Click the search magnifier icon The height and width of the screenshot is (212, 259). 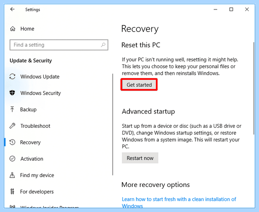(103, 45)
